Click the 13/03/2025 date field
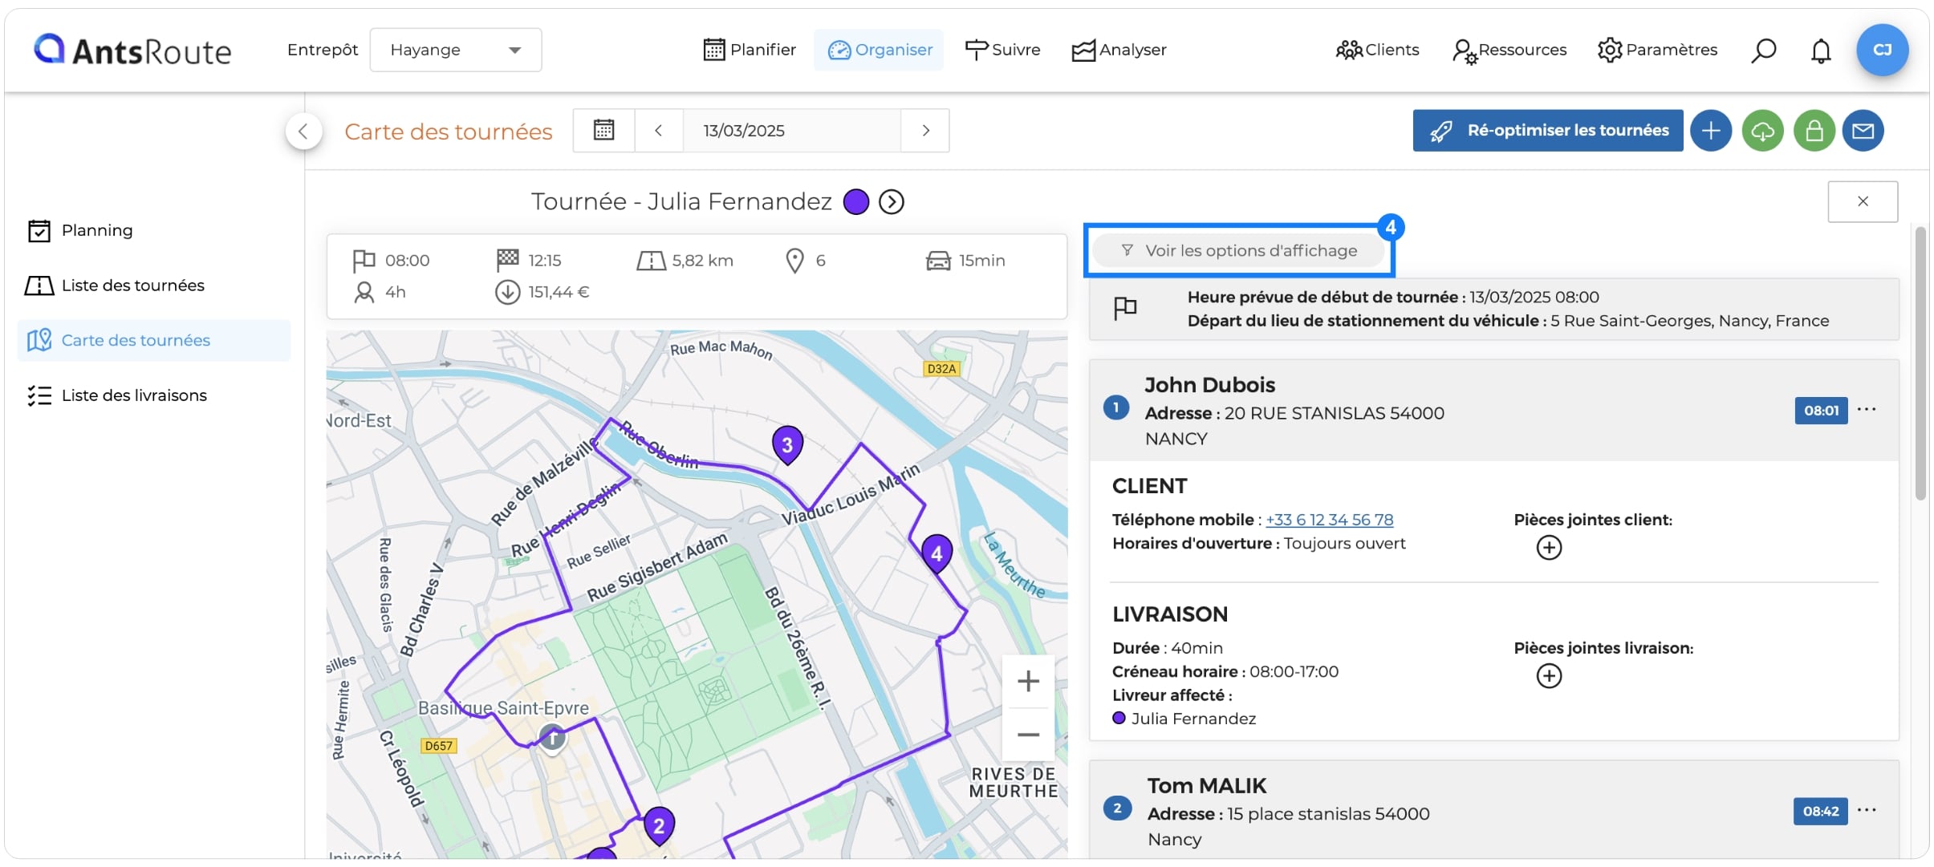The height and width of the screenshot is (867, 1934). [x=791, y=130]
